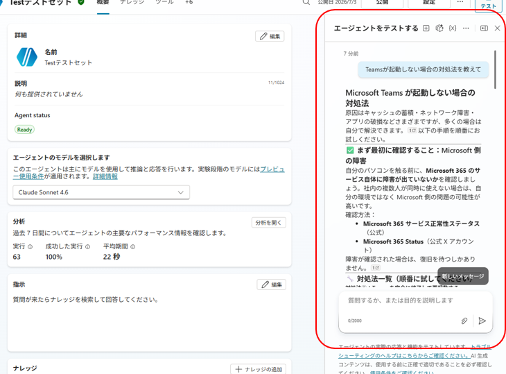
Task: Click the send arrow icon
Action: [x=482, y=321]
